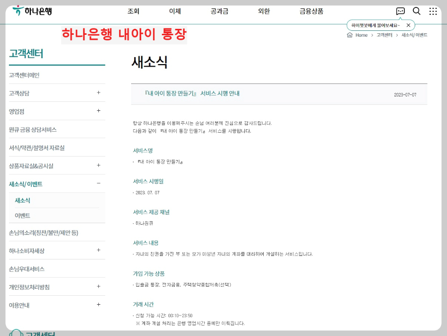
Task: Click the 하이챗봇에게 물어보세요 tooltip text
Action: click(x=375, y=25)
